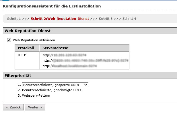Jump to Schritt 3 in the breadcrumb
Image resolution: width=177 pixels, height=115 pixels.
106,19
